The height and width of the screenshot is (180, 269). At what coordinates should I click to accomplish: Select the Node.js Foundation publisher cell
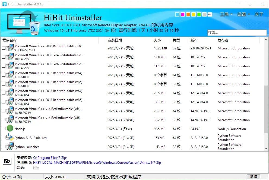coord(232,129)
